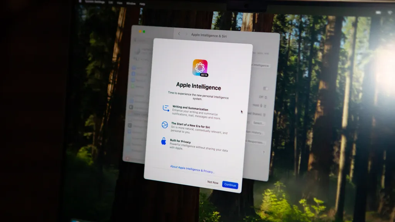Click the Not Now button
The height and width of the screenshot is (222, 395).
(x=213, y=182)
